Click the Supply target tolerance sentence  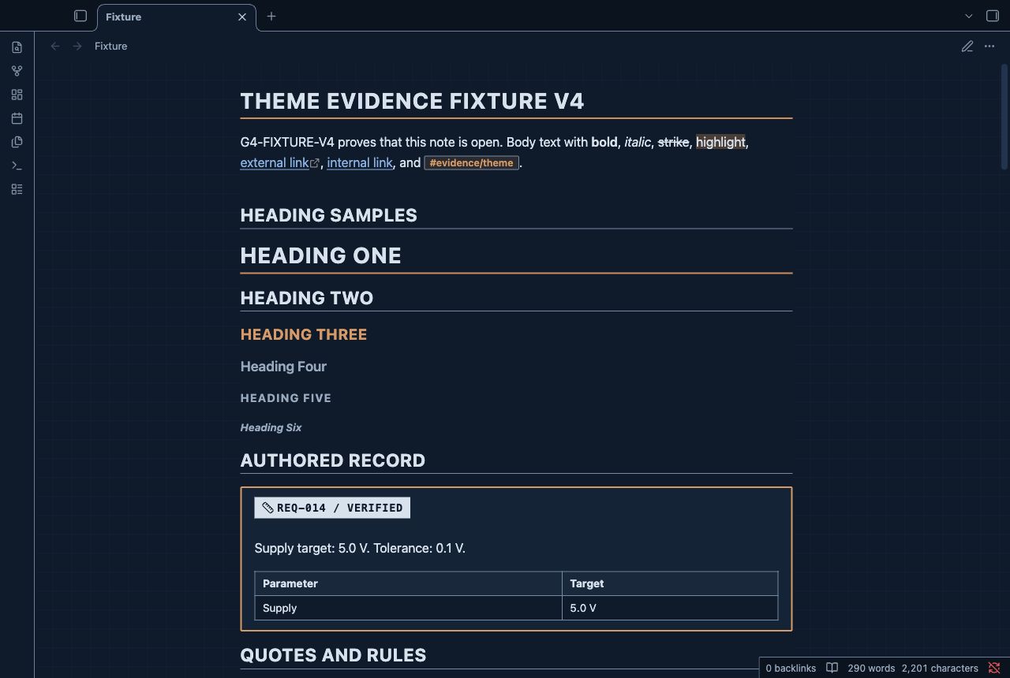coord(360,548)
